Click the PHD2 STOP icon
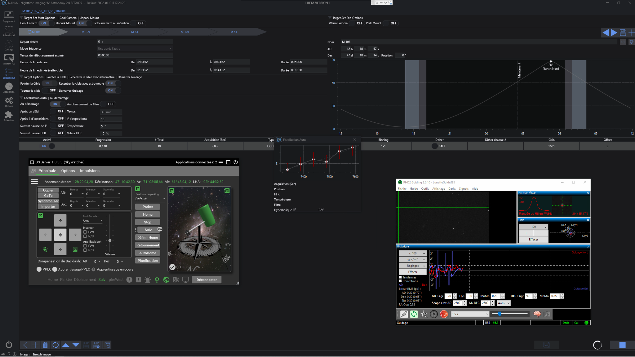635x357 pixels. tap(444, 314)
